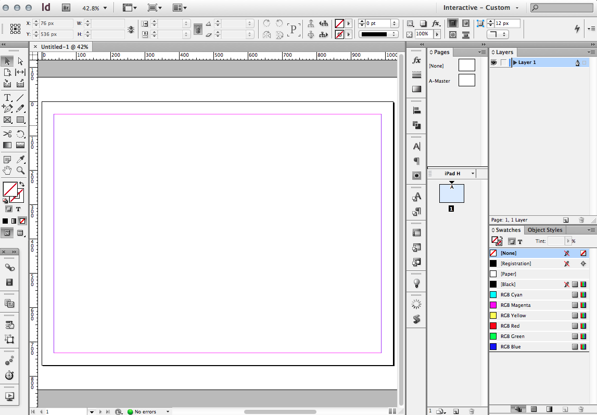The image size is (597, 415).
Task: Choose the RGB Red swatch
Action: click(x=538, y=326)
